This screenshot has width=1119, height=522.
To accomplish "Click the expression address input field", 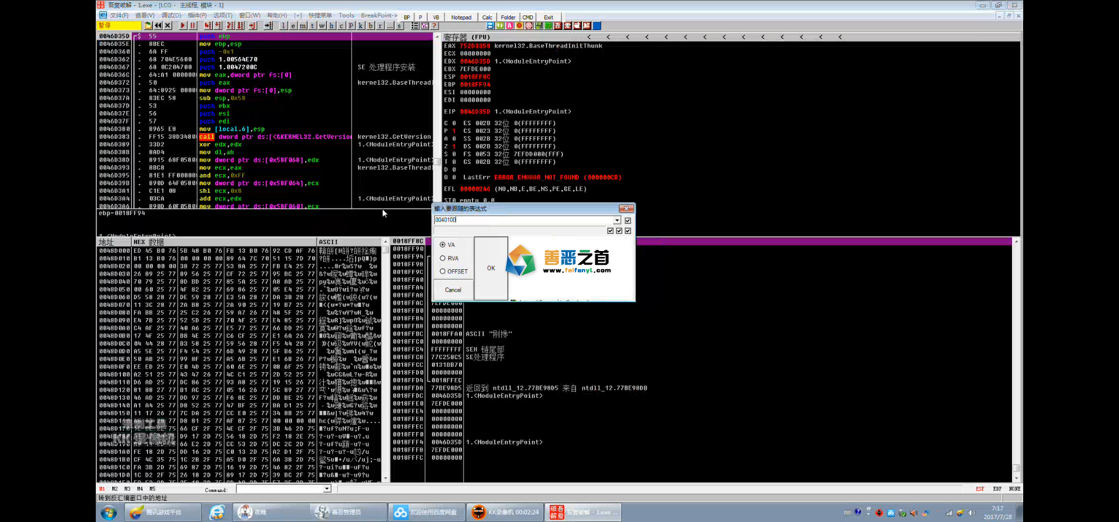I will pyautogui.click(x=523, y=220).
